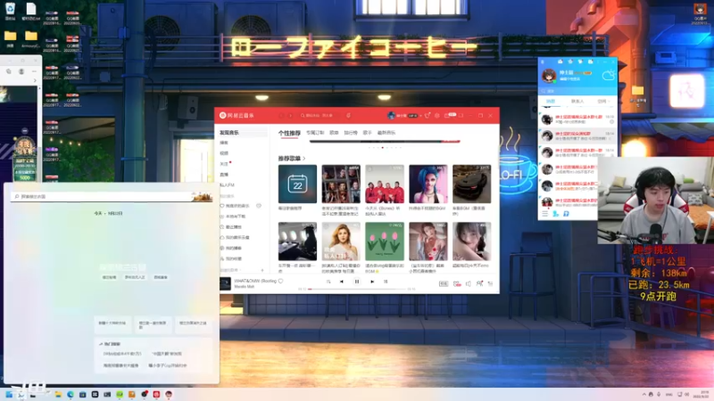The height and width of the screenshot is (401, 714).
Task: Open the daily recommendation calendar 22 playlist
Action: pyautogui.click(x=297, y=184)
